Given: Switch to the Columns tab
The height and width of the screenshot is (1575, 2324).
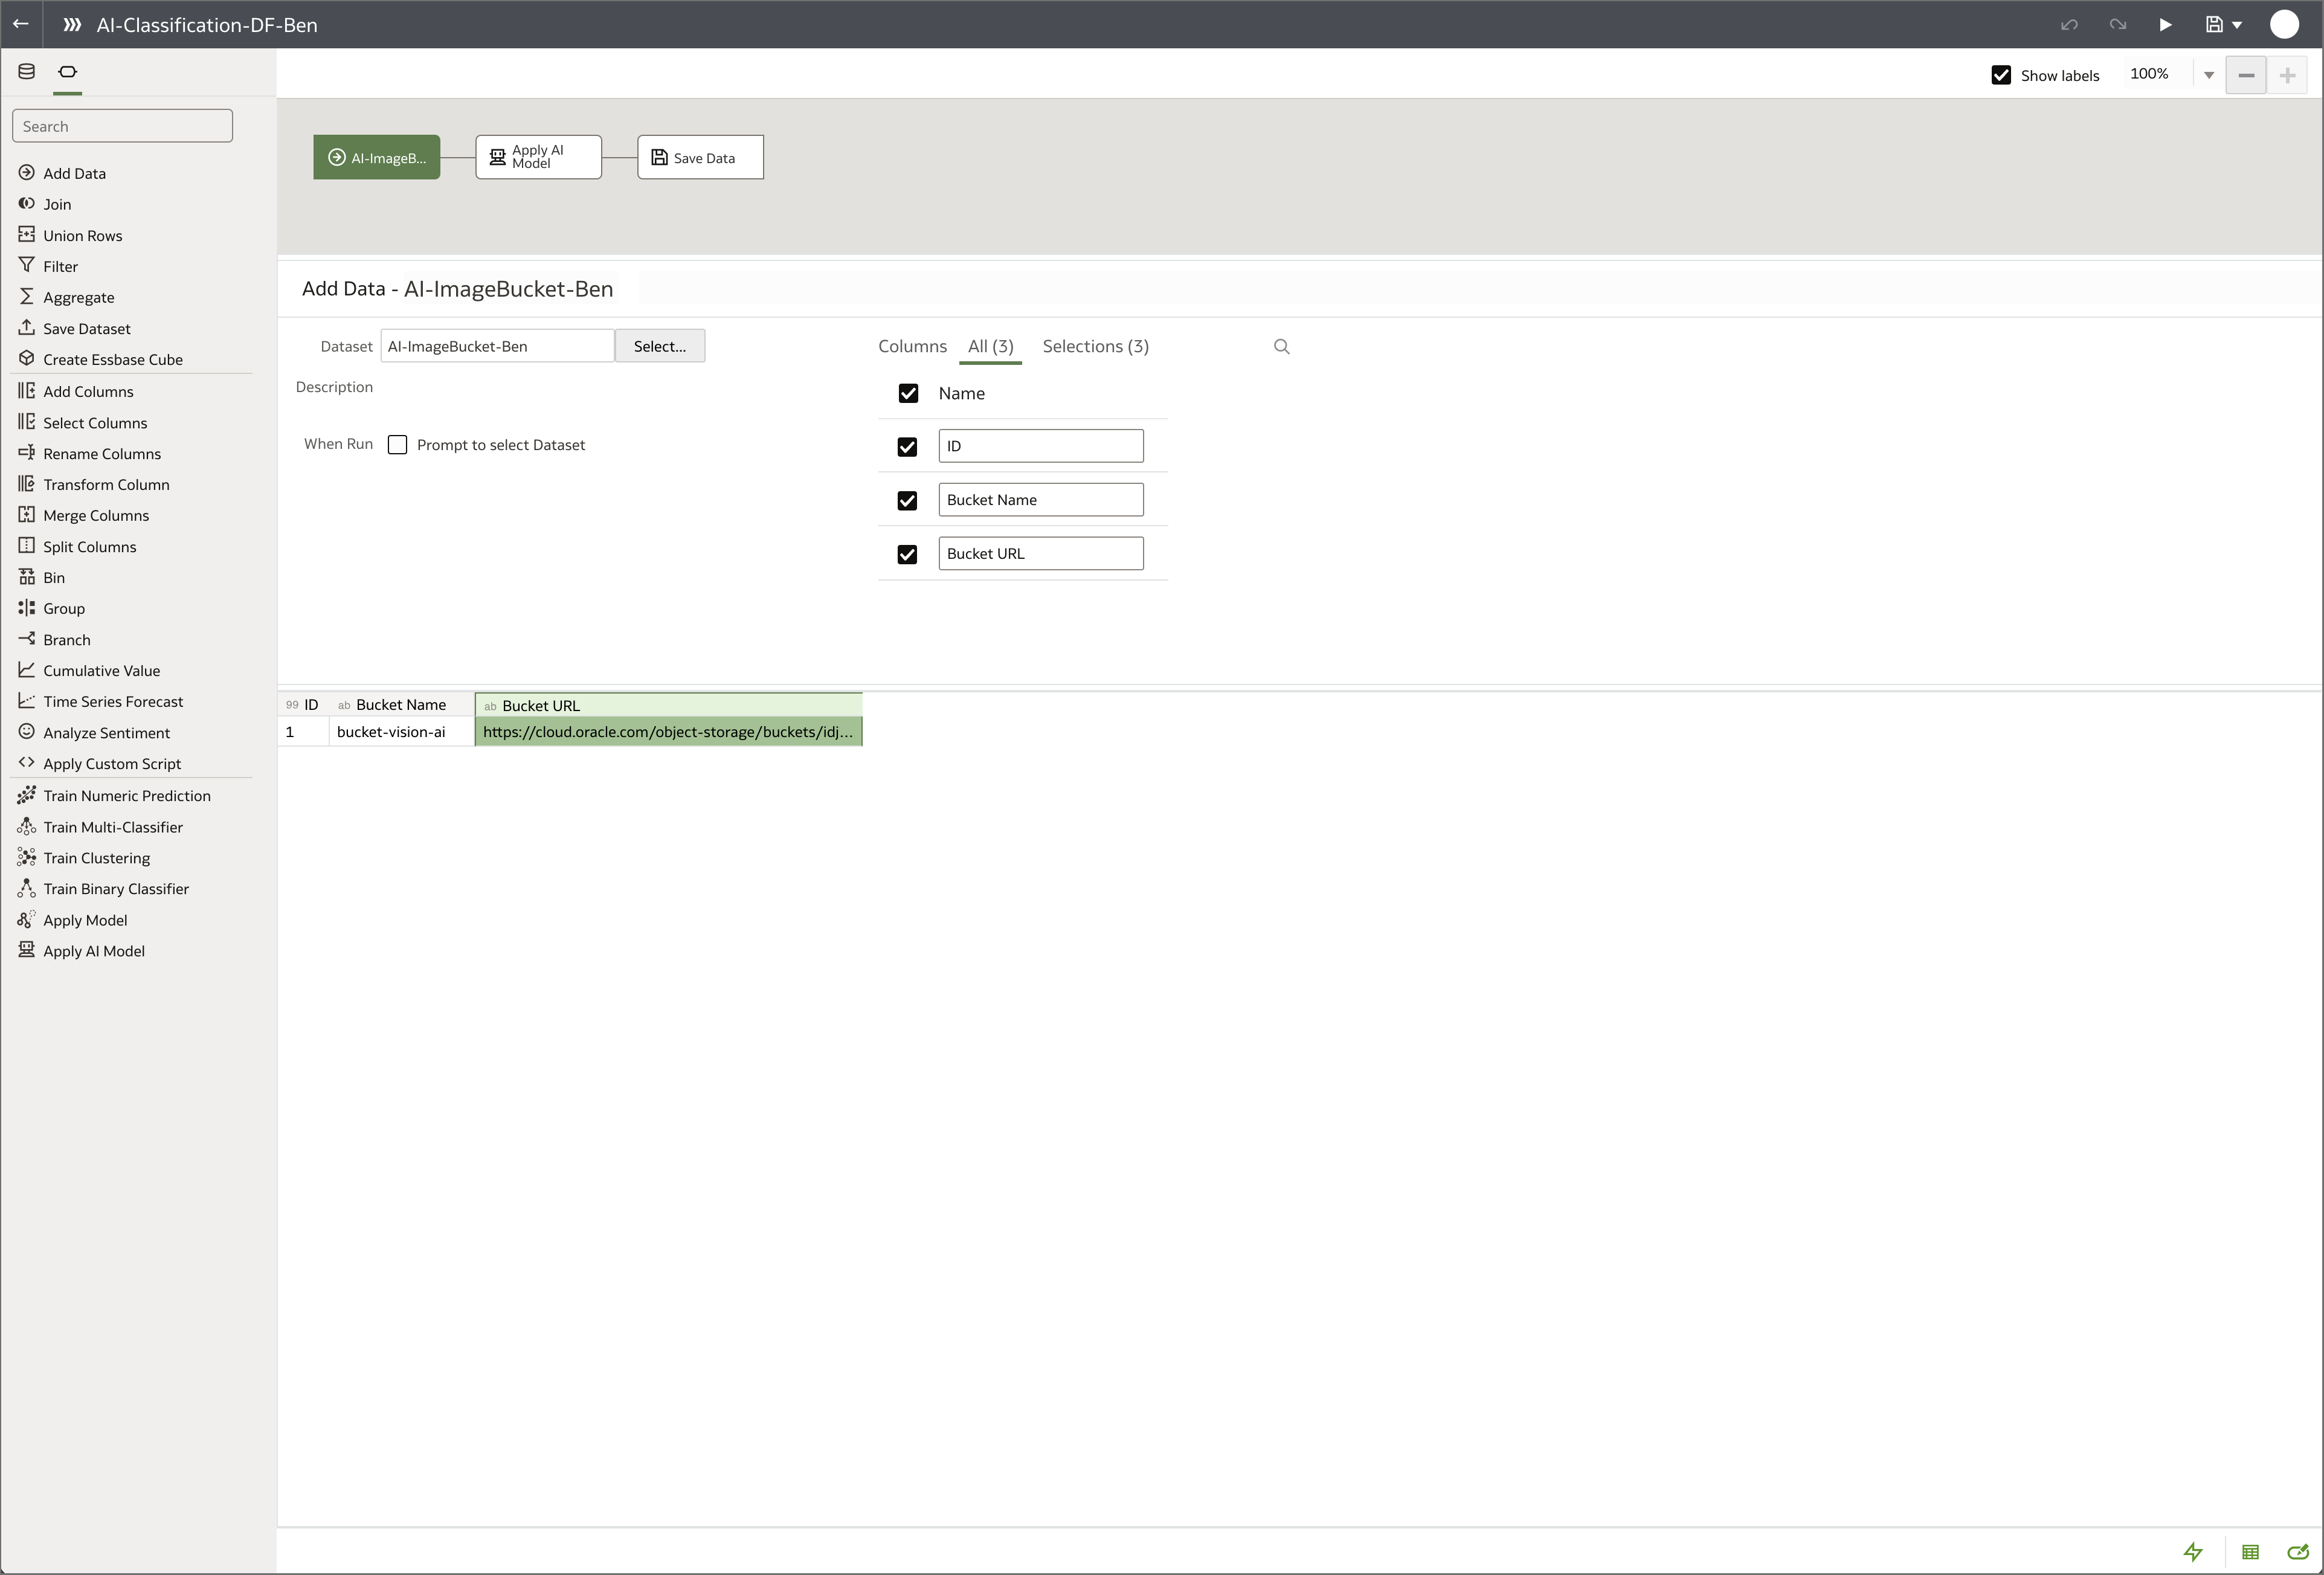Looking at the screenshot, I should (x=912, y=346).
